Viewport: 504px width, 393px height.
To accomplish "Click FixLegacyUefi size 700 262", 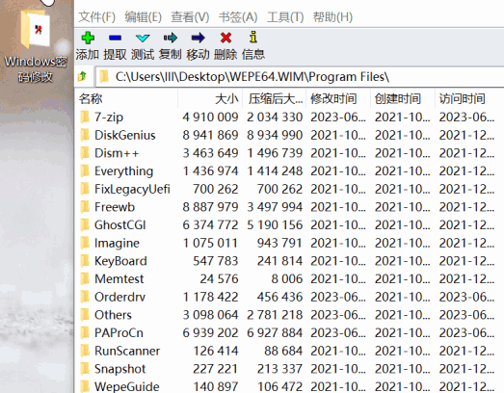I will pyautogui.click(x=215, y=189).
